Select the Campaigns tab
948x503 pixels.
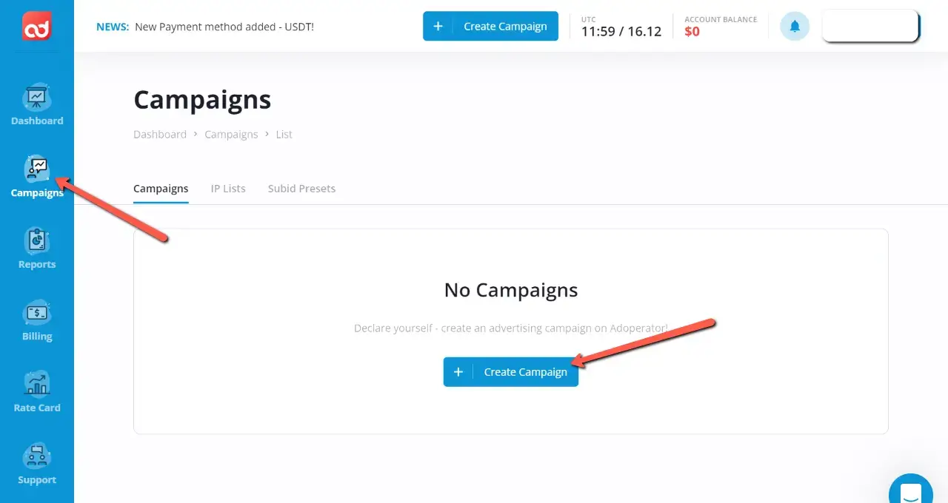point(161,189)
